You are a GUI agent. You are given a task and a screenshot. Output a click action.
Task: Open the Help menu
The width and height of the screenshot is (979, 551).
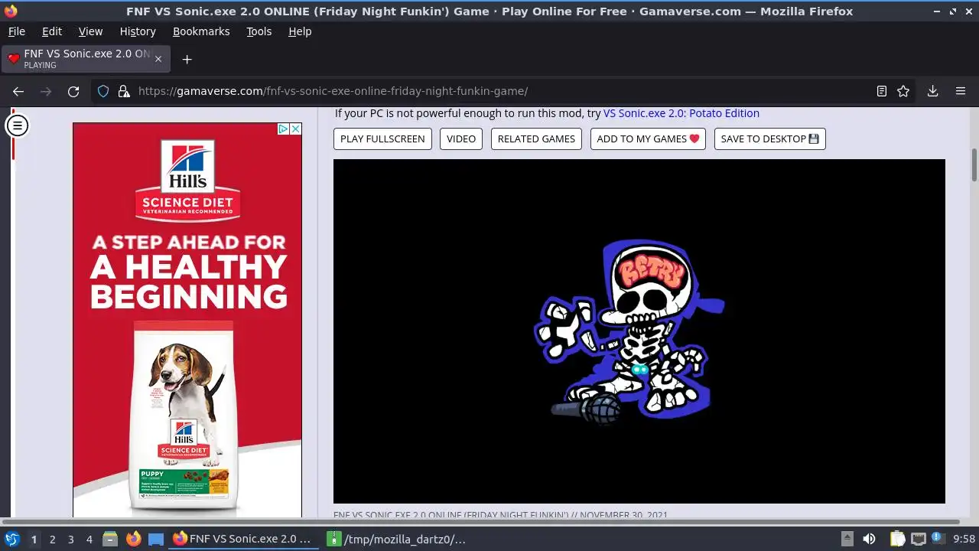tap(300, 31)
